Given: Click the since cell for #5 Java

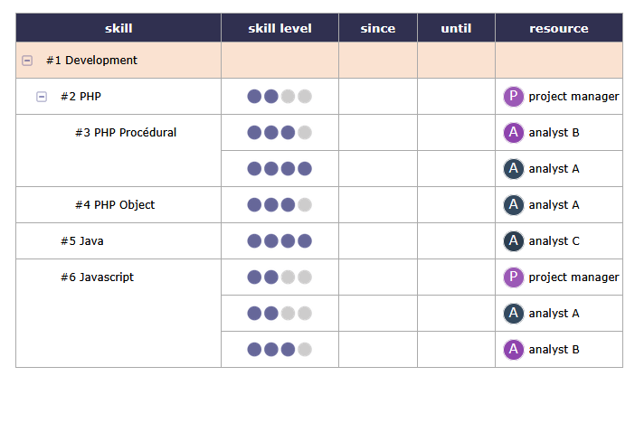Looking at the screenshot, I should 377,241.
